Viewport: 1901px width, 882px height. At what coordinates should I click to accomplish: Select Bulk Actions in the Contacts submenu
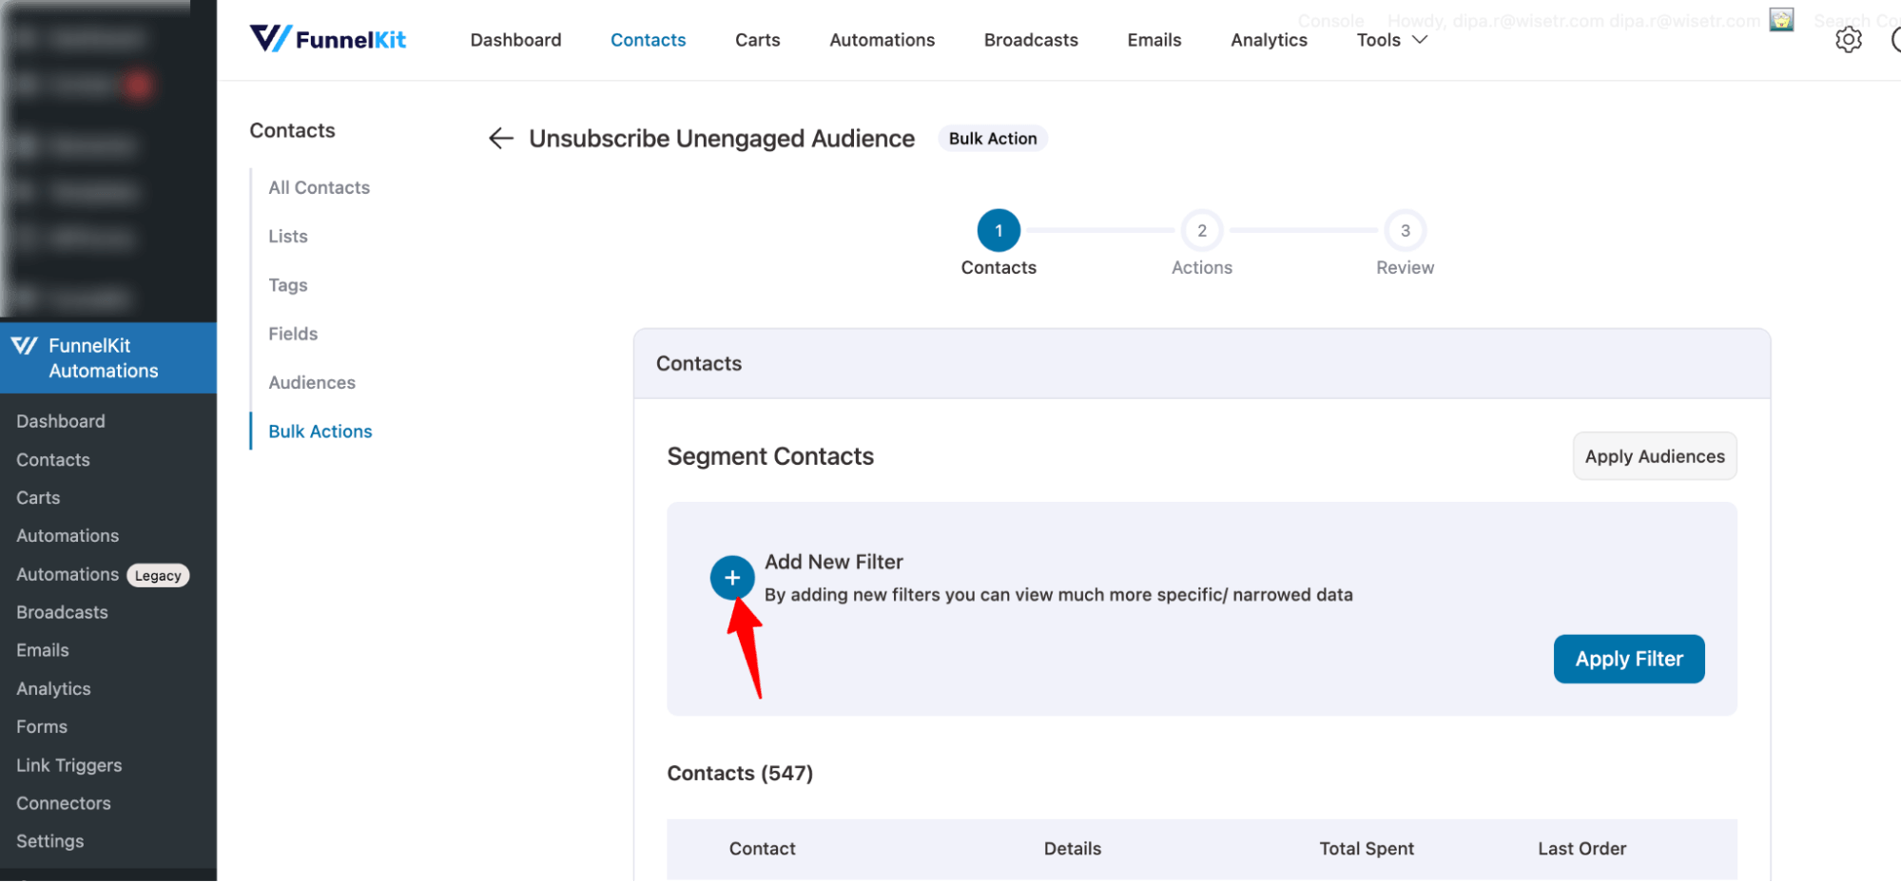pyautogui.click(x=320, y=431)
